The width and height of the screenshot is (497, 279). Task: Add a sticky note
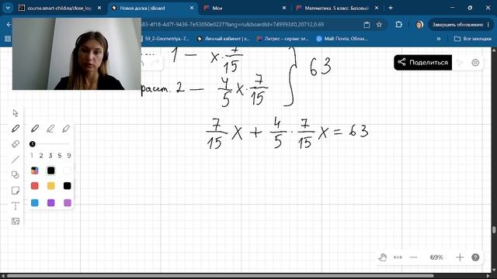coord(16,190)
